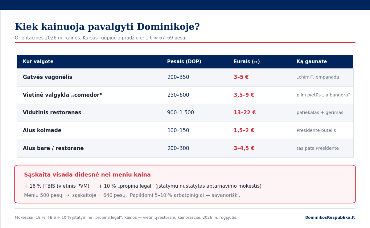Click the heading 'Sąskaita visada didesnė nei meniu kaina'

(87, 175)
